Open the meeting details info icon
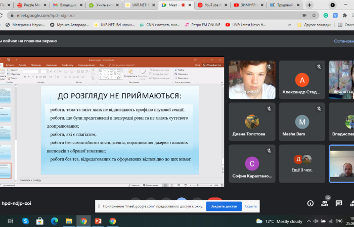This screenshot has width=354, height=227. click(x=311, y=203)
